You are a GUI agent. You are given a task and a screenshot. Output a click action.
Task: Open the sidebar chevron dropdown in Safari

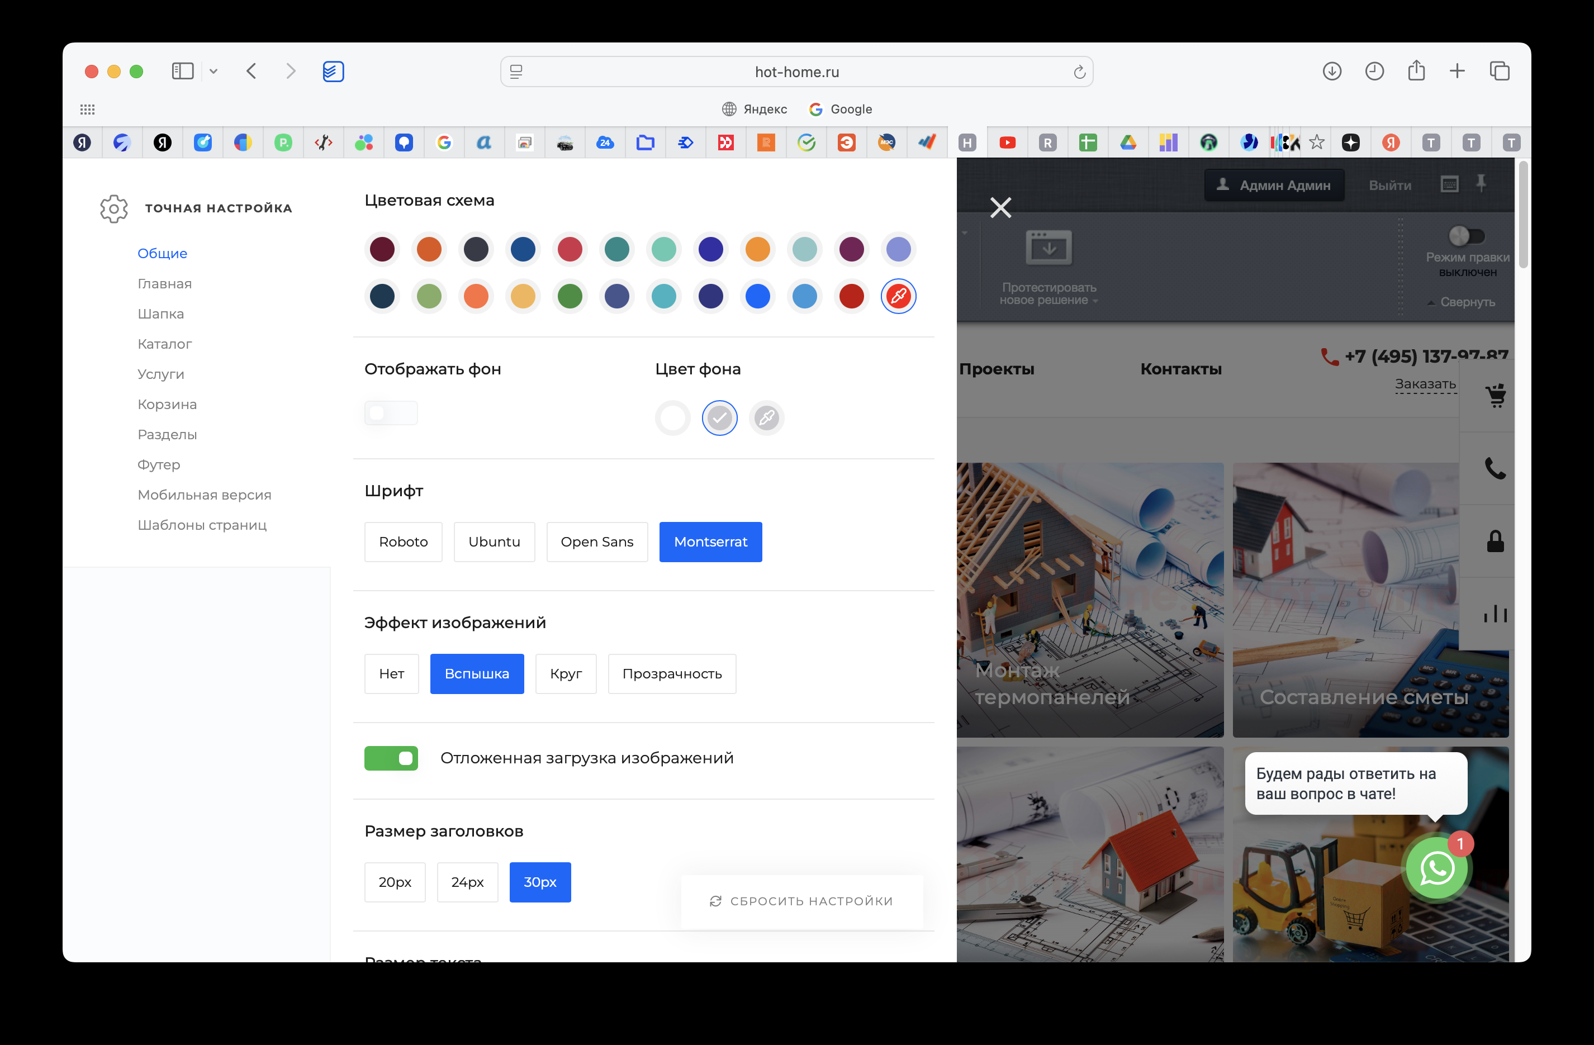(x=214, y=71)
